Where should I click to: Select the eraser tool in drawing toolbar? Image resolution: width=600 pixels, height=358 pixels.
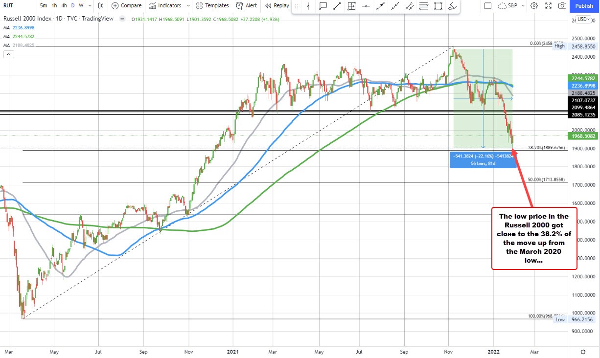[x=453, y=6]
